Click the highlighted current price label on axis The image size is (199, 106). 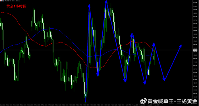click(196, 50)
